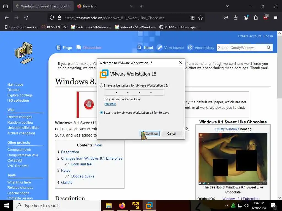Click Cancel in the VMware dialog
The height and width of the screenshot is (211, 282).
point(172,134)
